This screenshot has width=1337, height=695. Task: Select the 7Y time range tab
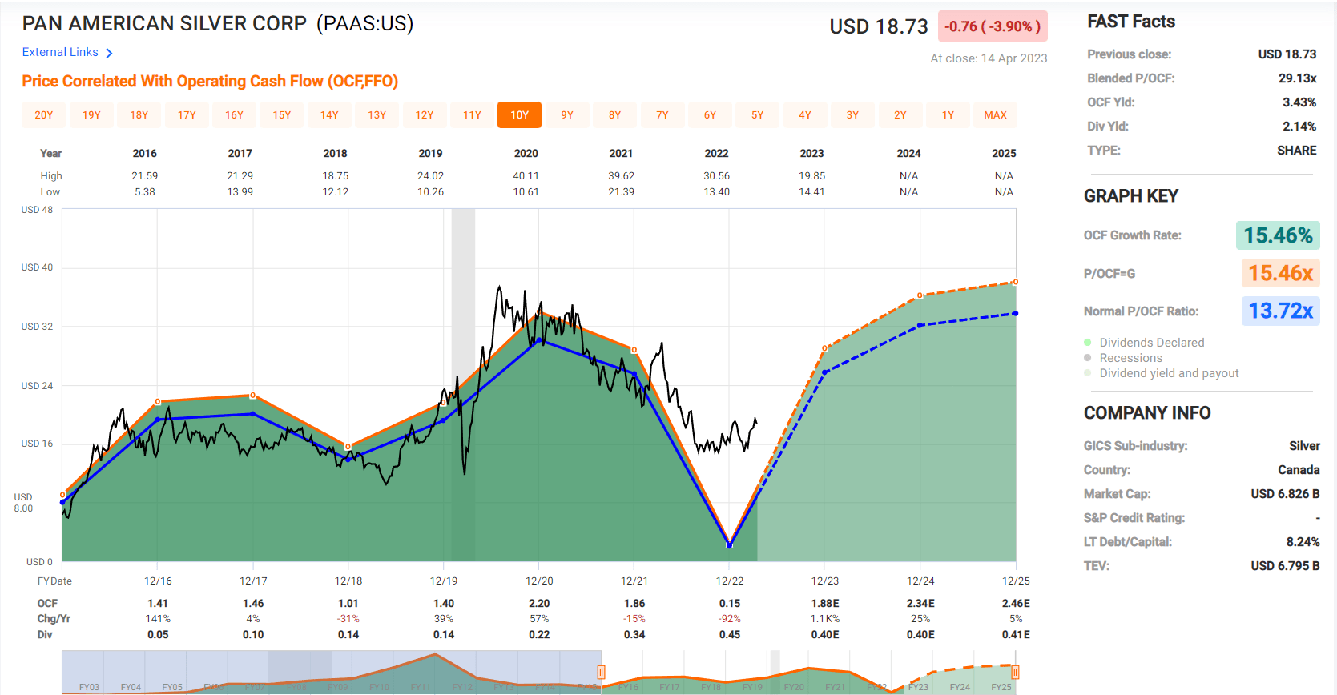(x=662, y=115)
